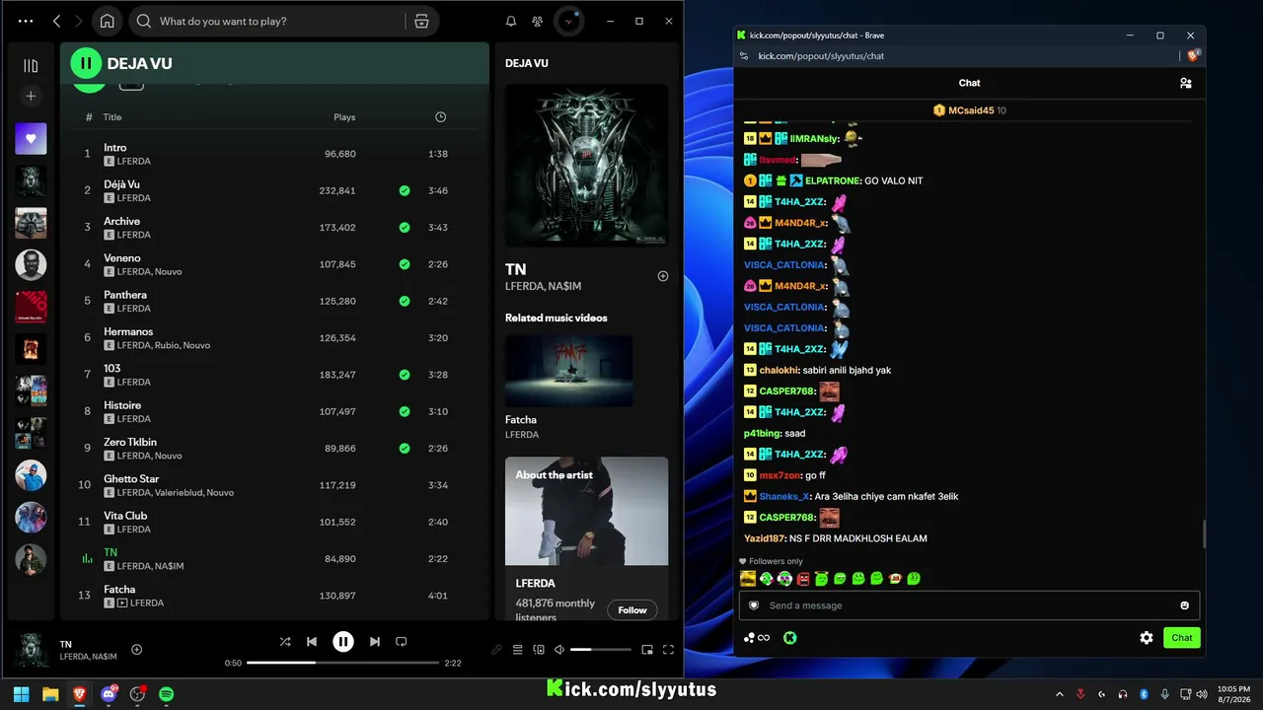Toggle repeat in the player bar
The image size is (1263, 710).
401,642
